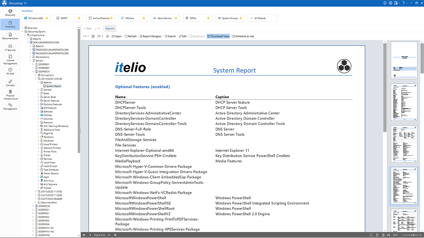Toggle Windows (AD) wizard favorite star

point(47,18)
